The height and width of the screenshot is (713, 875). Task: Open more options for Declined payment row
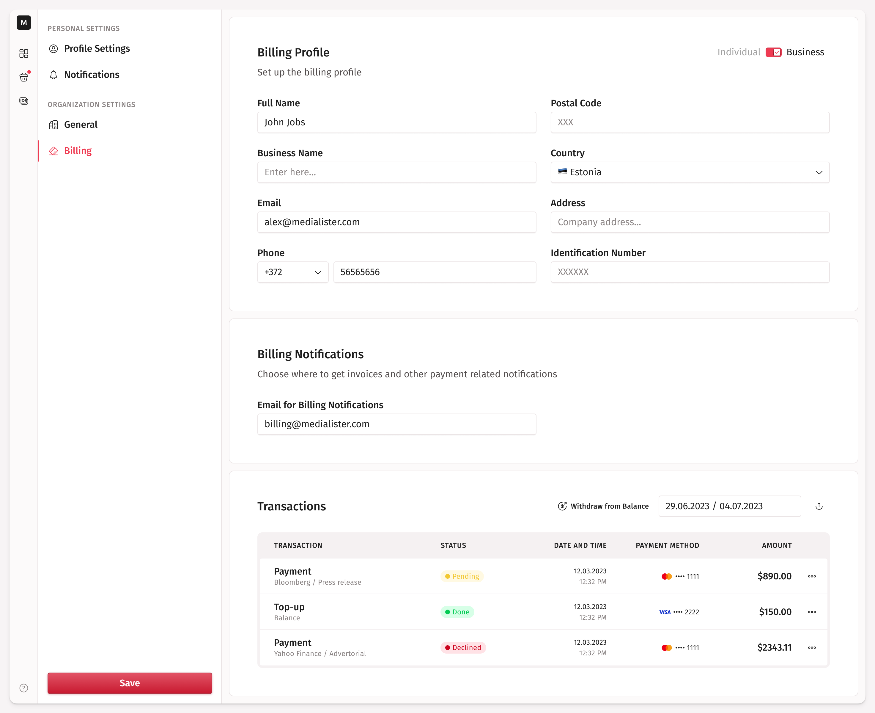pyautogui.click(x=812, y=648)
